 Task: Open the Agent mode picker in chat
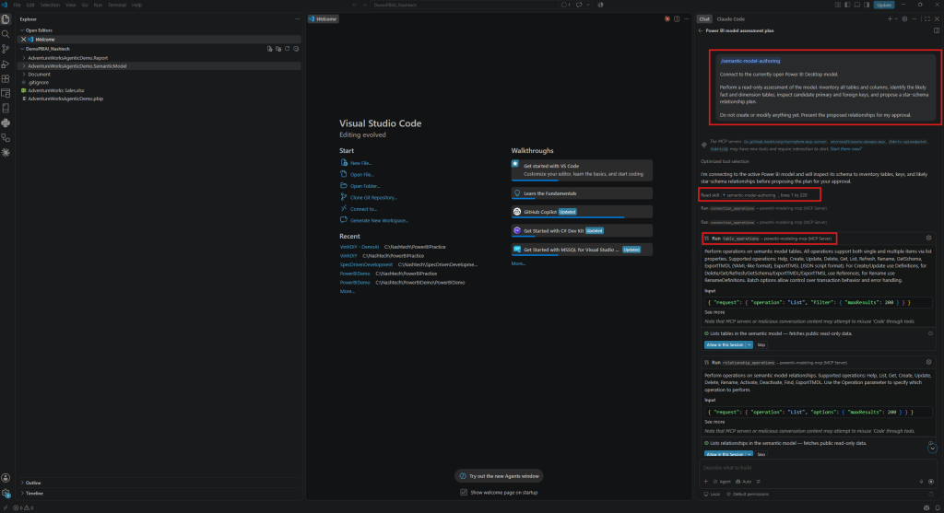(723, 481)
